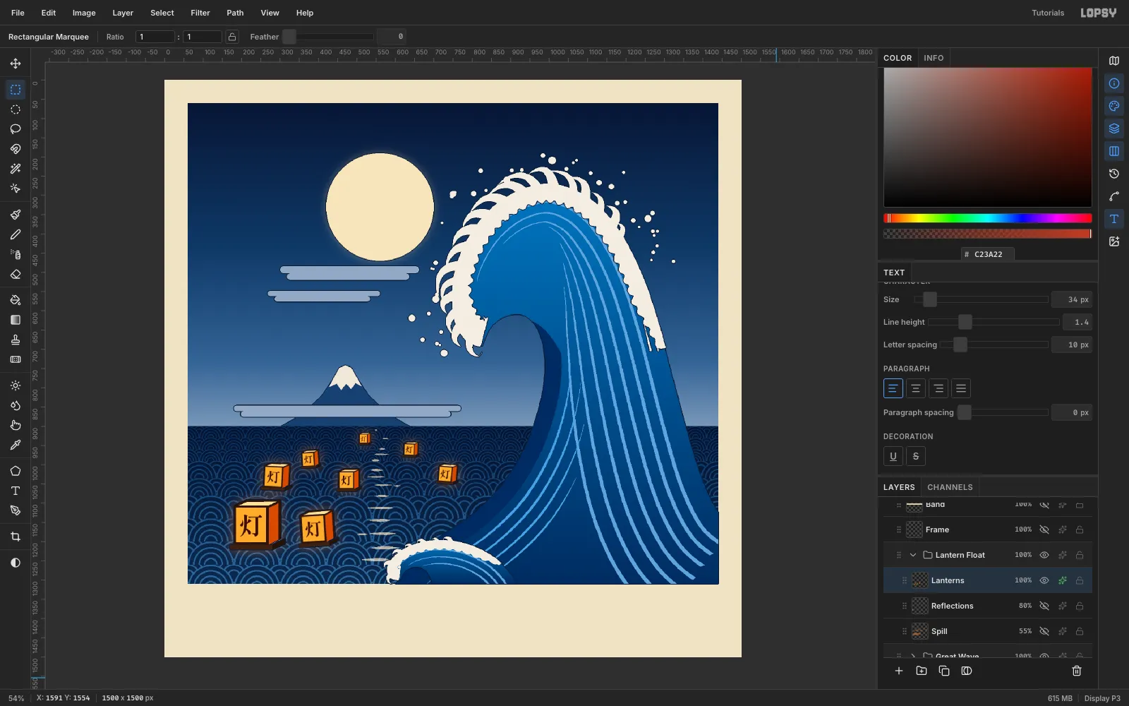
Task: Select the Rectangular Marquee tool
Action: coord(16,90)
